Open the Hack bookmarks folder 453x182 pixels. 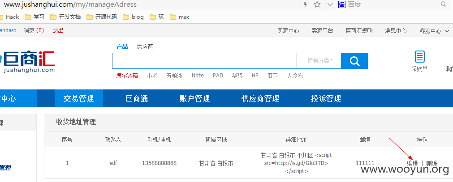(9, 17)
